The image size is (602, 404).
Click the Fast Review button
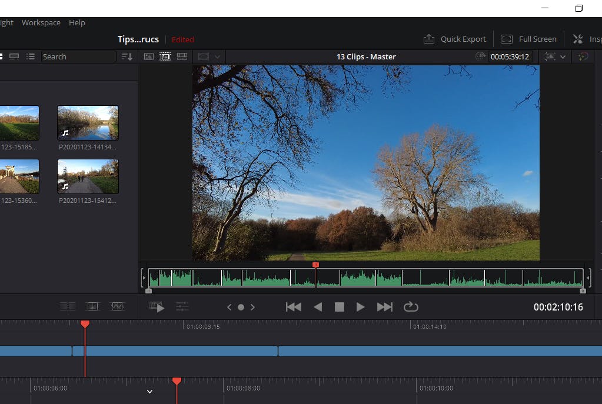pyautogui.click(x=157, y=307)
